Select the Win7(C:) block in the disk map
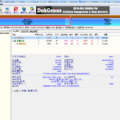This screenshot has width=120, height=120. pos(35,22)
